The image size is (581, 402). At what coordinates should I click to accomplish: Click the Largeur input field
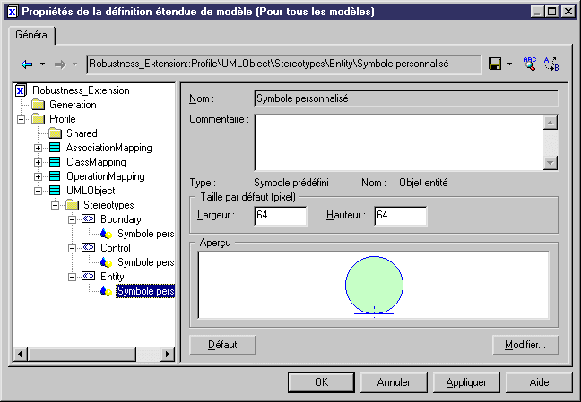pos(281,216)
